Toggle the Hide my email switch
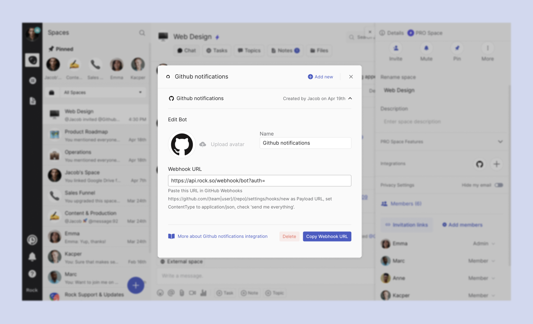The width and height of the screenshot is (533, 324). click(499, 185)
